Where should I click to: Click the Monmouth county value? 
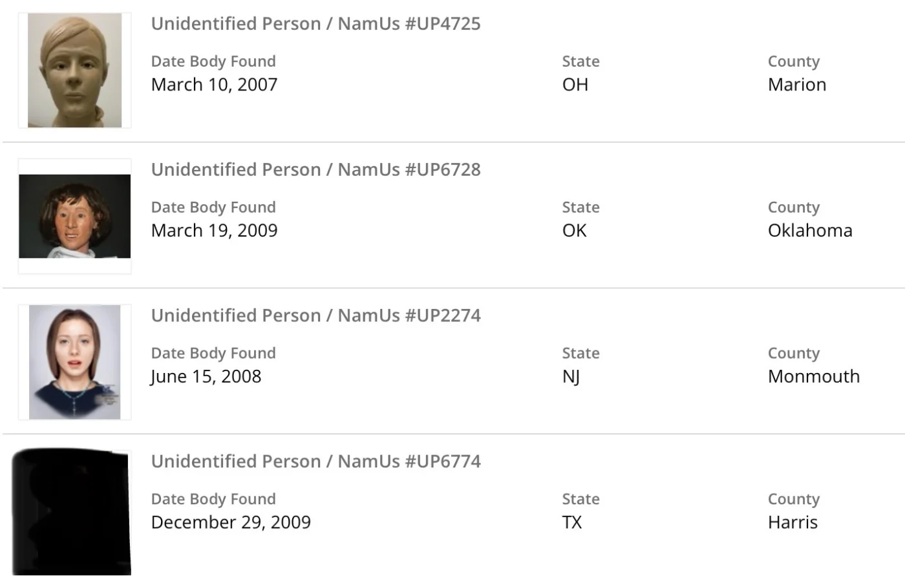pos(813,376)
